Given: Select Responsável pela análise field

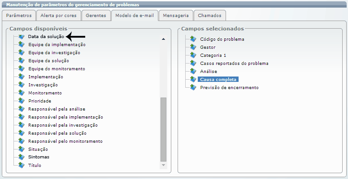Looking at the screenshot, I should [57, 109].
